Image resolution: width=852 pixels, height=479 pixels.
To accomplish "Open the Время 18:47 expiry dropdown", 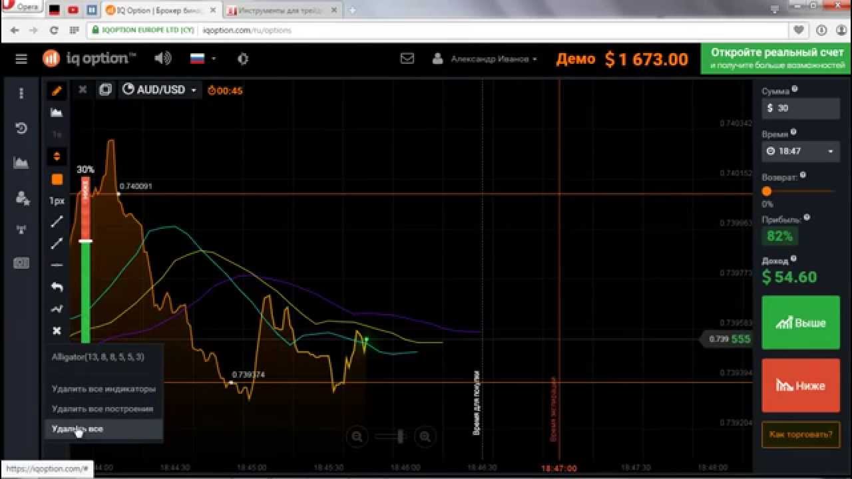I will pyautogui.click(x=801, y=151).
